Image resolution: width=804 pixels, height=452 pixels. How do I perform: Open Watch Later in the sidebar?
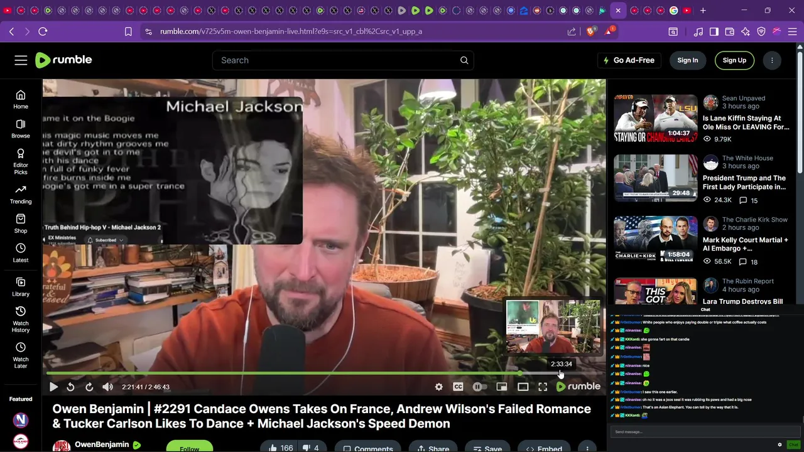pos(21,355)
